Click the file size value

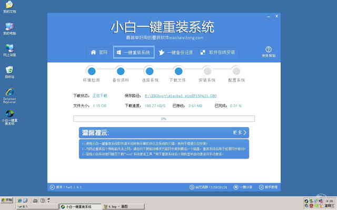click(100, 106)
